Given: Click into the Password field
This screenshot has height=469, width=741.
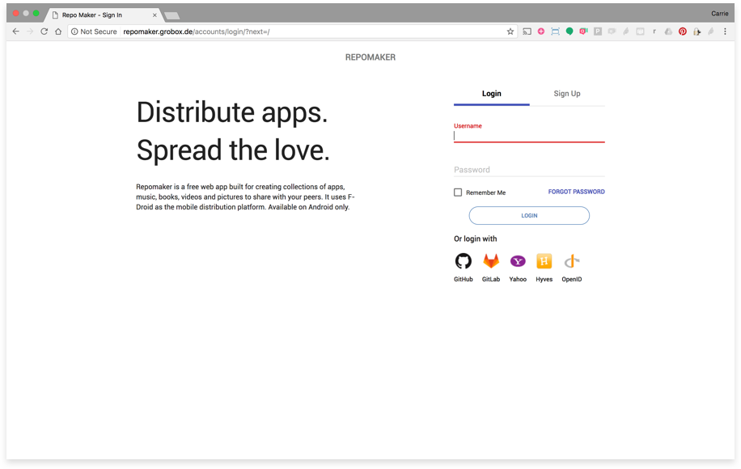Looking at the screenshot, I should [529, 170].
